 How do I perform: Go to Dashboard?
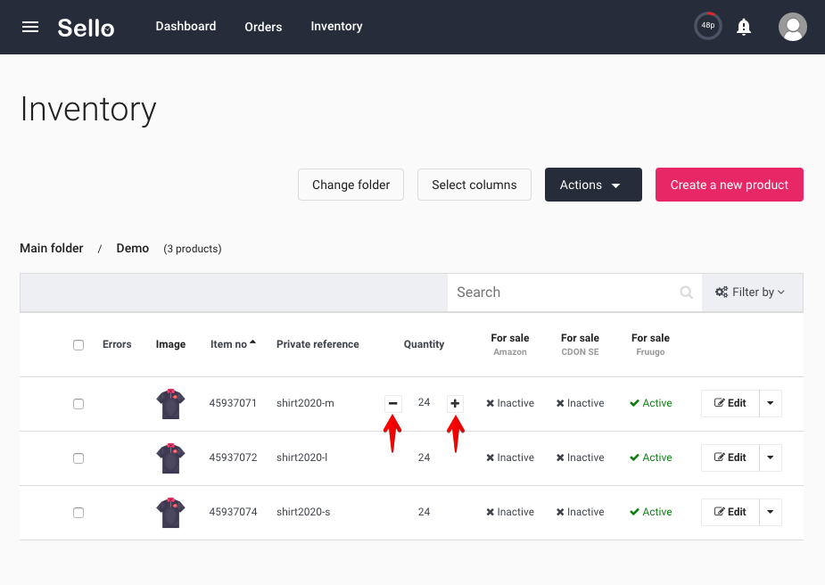pyautogui.click(x=186, y=26)
